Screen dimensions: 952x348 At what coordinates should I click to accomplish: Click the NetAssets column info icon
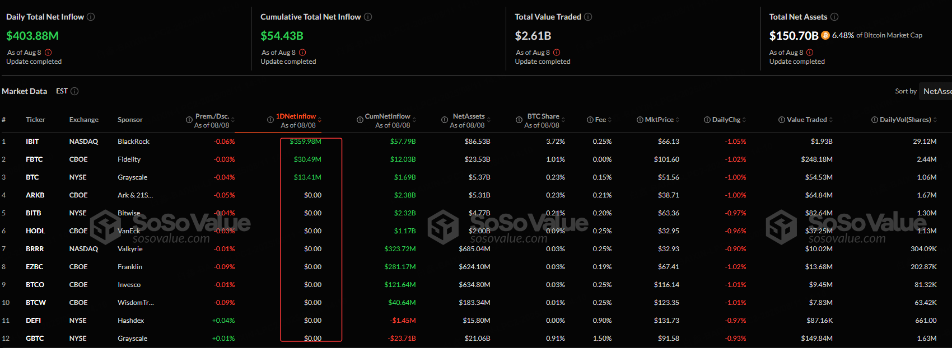[445, 120]
